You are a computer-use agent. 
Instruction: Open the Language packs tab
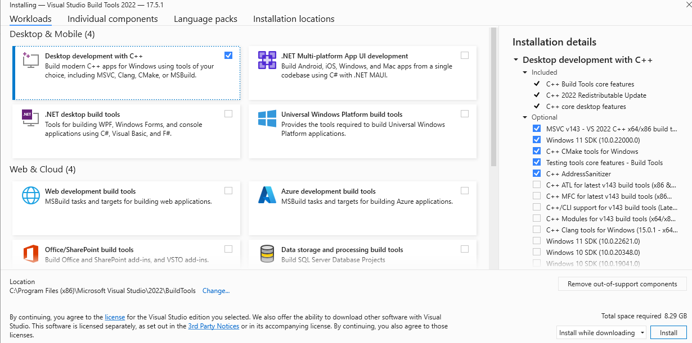[205, 19]
